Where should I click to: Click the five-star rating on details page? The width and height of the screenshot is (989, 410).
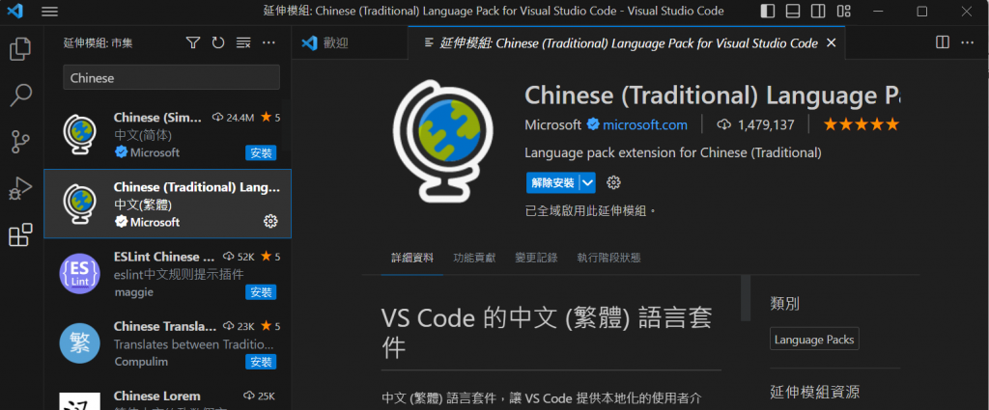coord(861,124)
